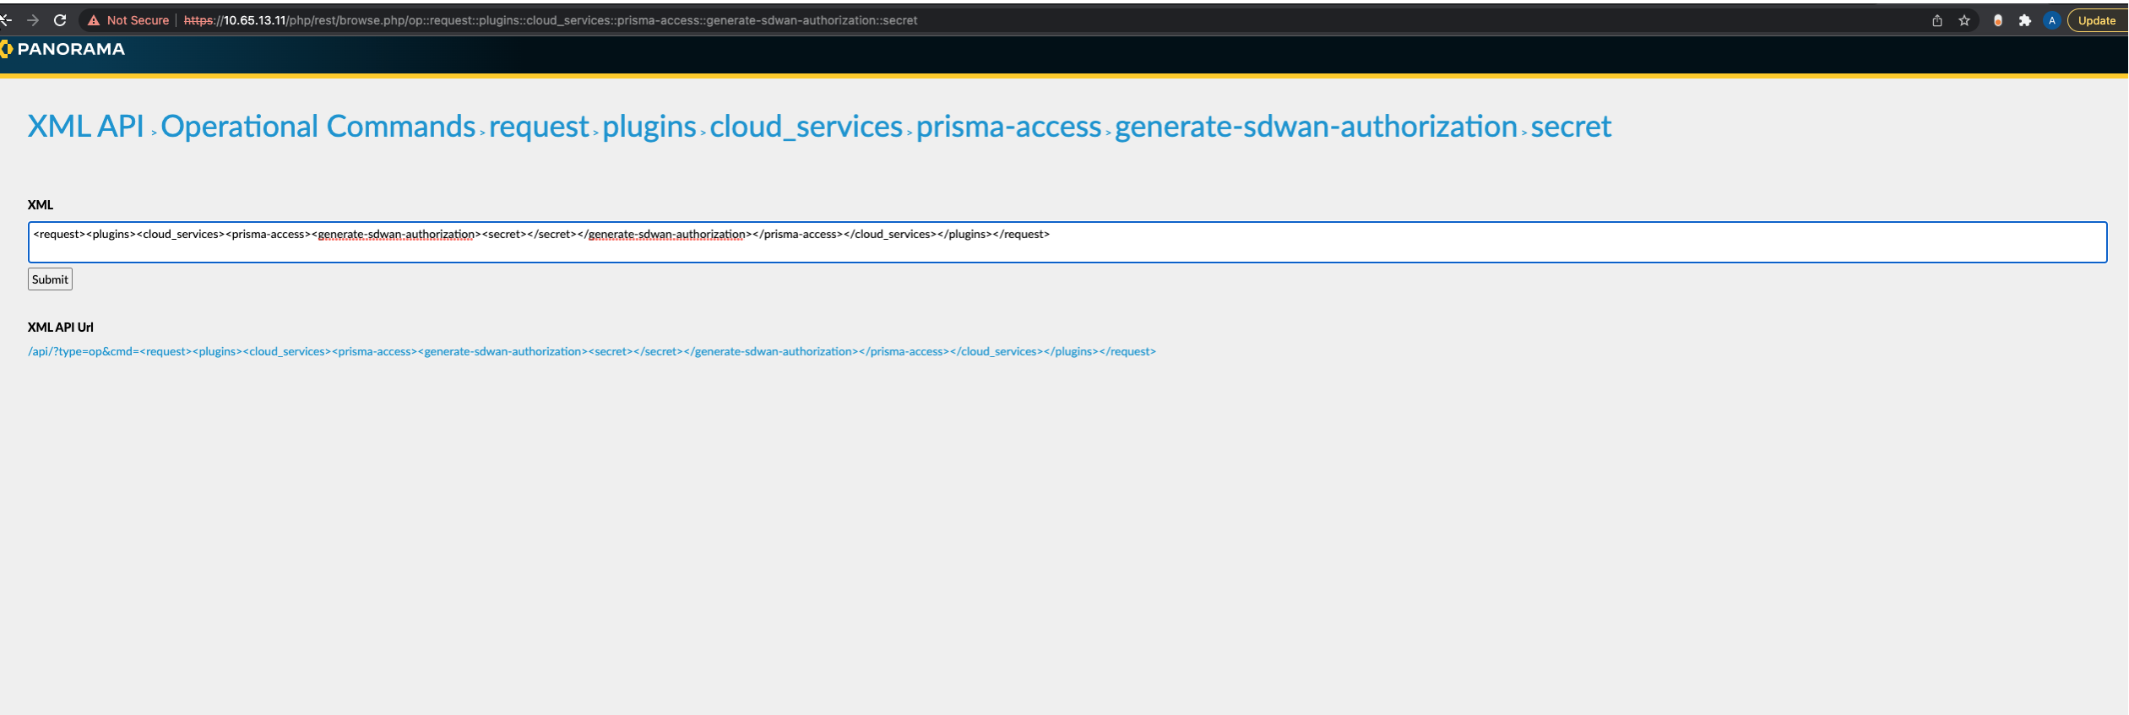Go to XML API breadcrumb
The height and width of the screenshot is (715, 2129).
pos(85,127)
